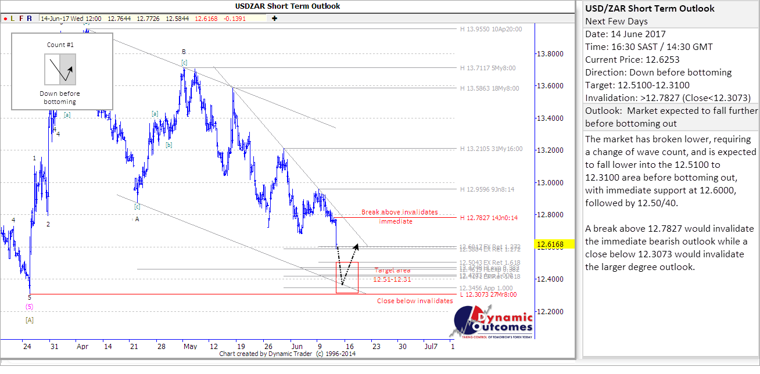Select the H 12.9596 9Jn8:14 level label

(x=487, y=189)
